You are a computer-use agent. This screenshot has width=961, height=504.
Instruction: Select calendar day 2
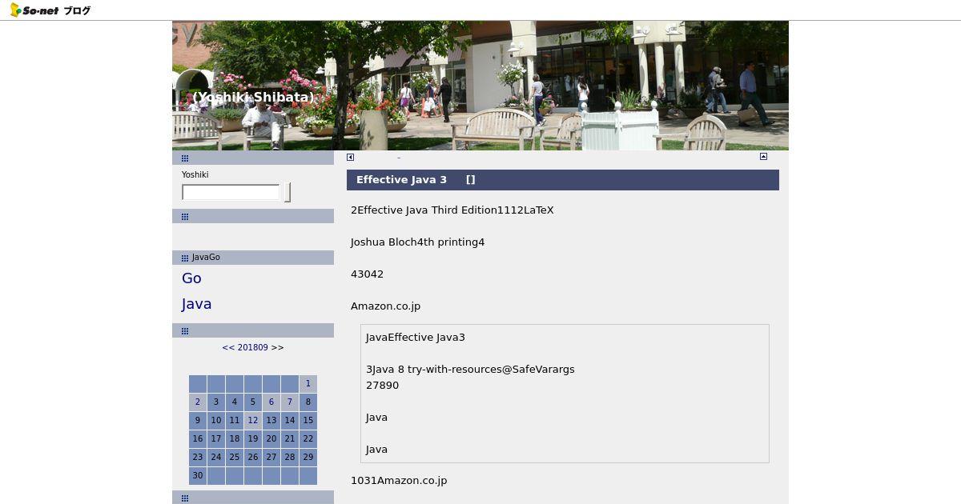point(198,402)
